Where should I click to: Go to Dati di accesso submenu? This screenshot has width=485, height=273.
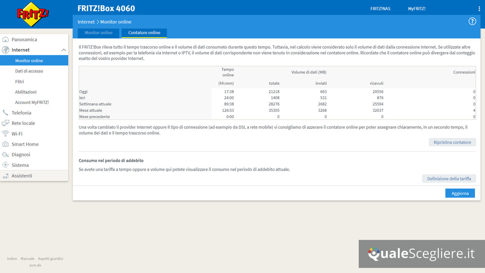click(29, 71)
